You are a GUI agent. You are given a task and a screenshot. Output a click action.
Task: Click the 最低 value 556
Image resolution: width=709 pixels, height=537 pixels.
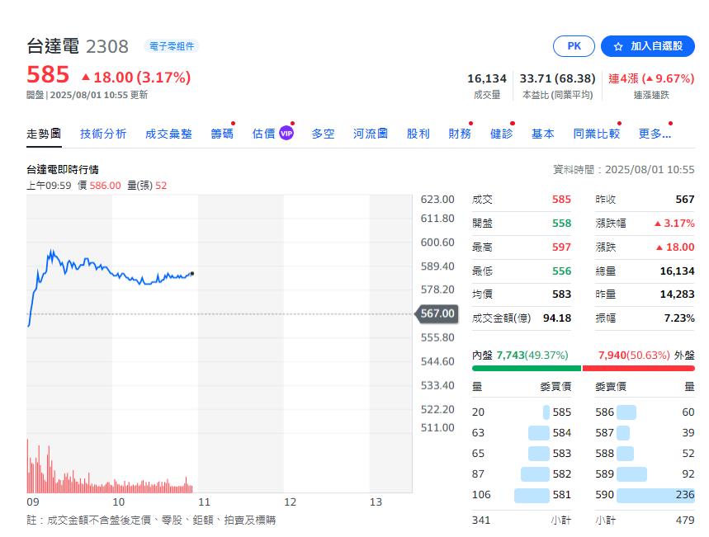[x=561, y=271]
